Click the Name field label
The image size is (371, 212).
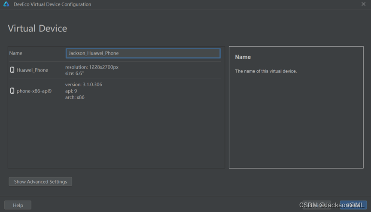(x=15, y=53)
